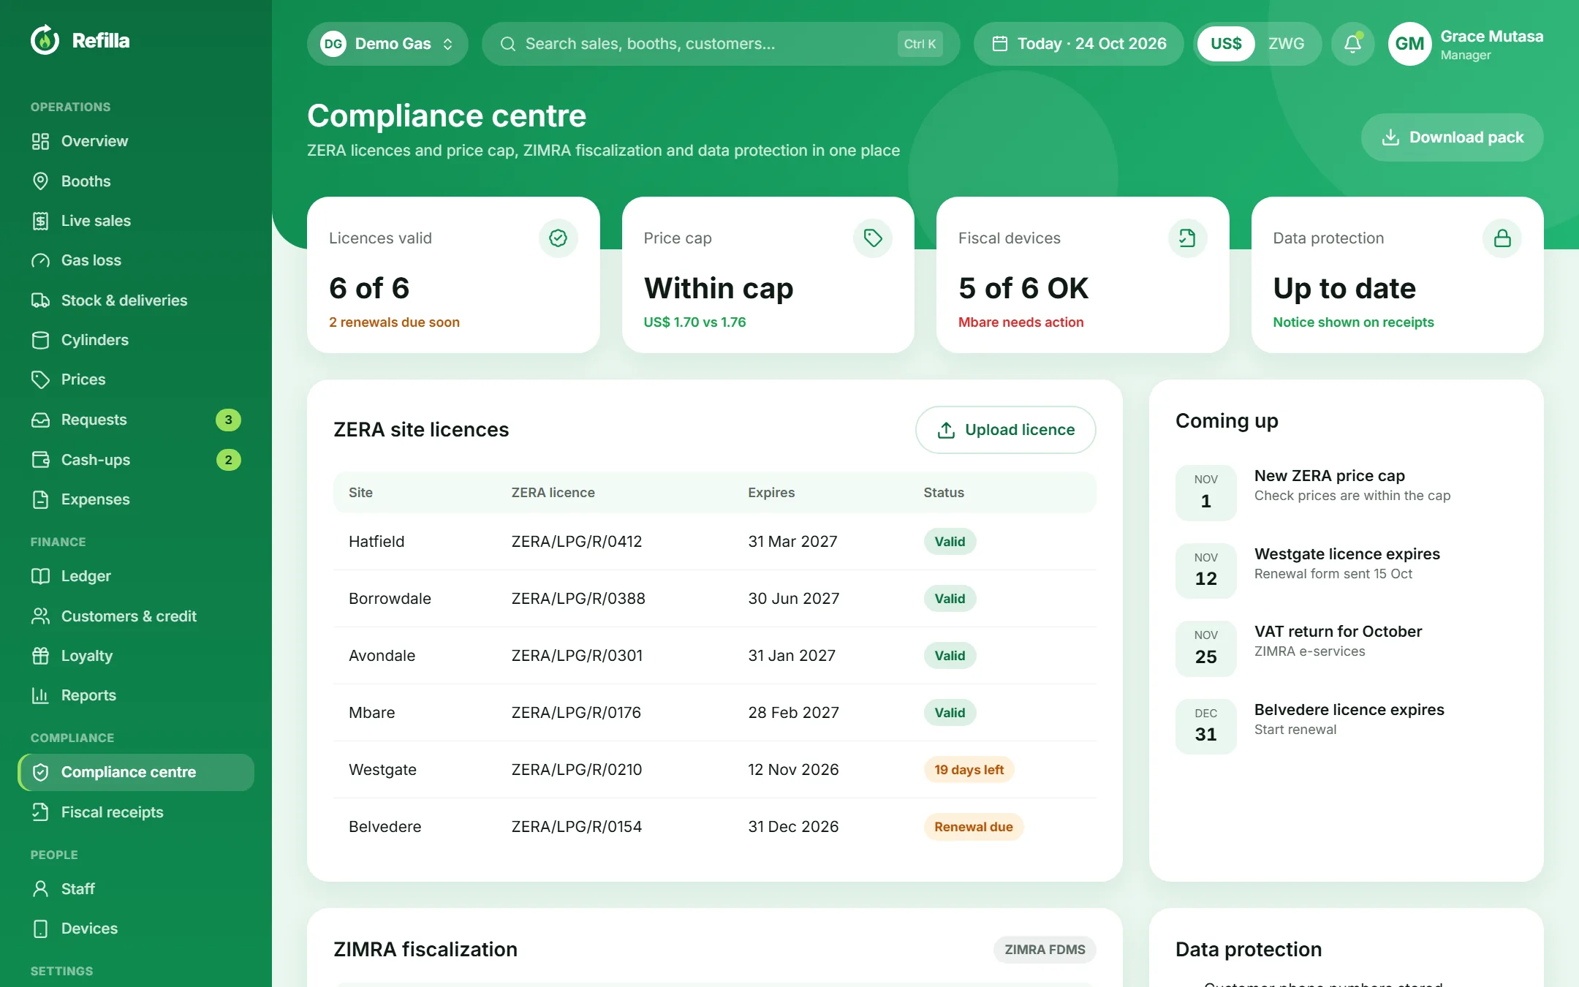This screenshot has height=987, width=1579.
Task: Click the GM user avatar
Action: click(x=1409, y=44)
